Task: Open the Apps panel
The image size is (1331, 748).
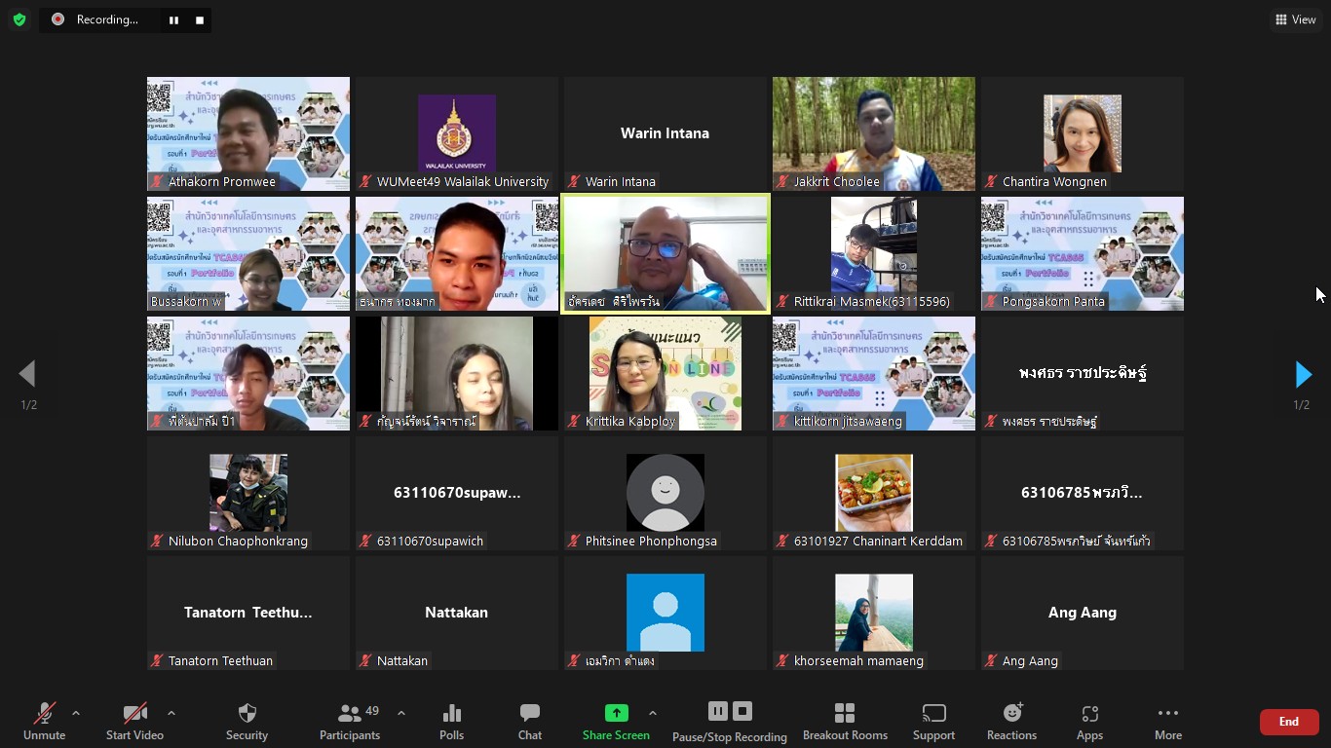Action: click(x=1089, y=722)
